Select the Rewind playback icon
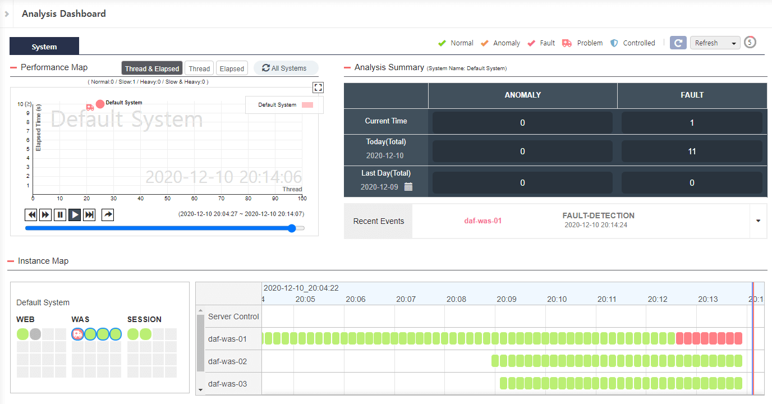The width and height of the screenshot is (772, 404). click(x=31, y=214)
